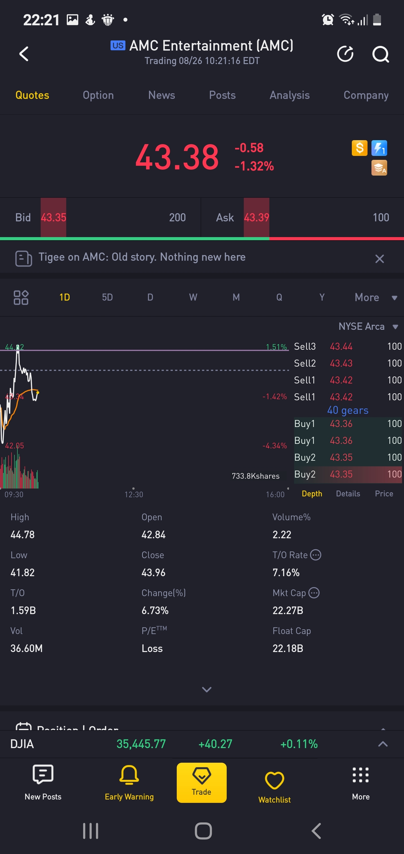Refresh the AMC quote data

345,54
